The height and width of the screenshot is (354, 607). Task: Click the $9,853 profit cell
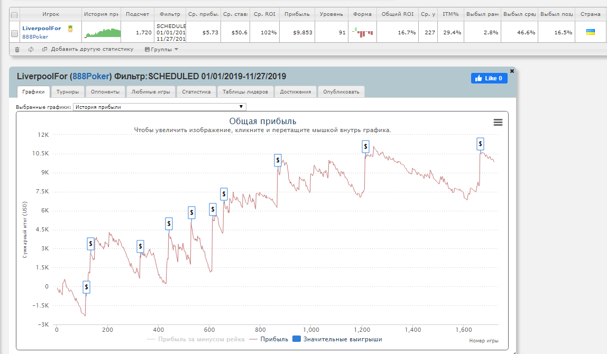tap(297, 33)
